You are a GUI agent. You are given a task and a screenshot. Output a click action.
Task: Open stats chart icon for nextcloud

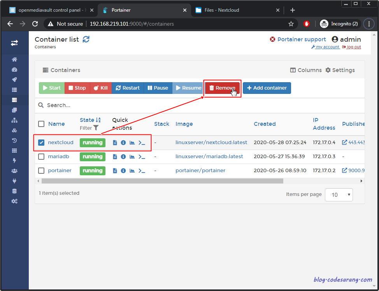coord(132,143)
